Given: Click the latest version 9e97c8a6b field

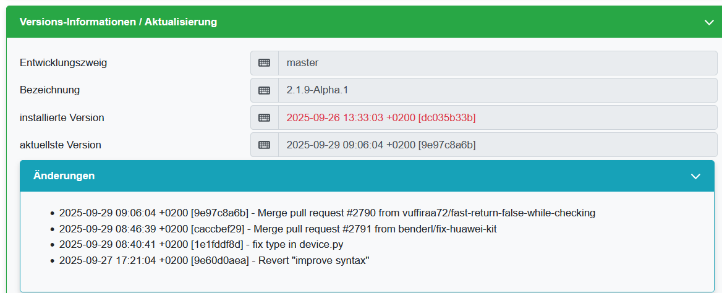Looking at the screenshot, I should [x=497, y=145].
